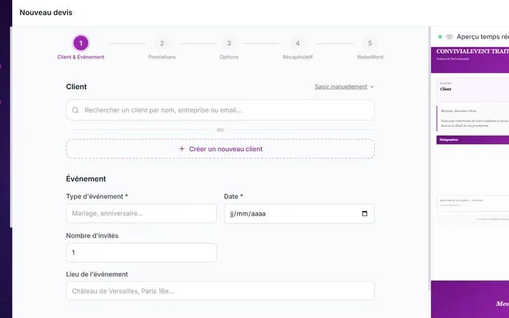509x318 pixels.
Task: Click the Nombre d'invités label
Action: pos(92,235)
